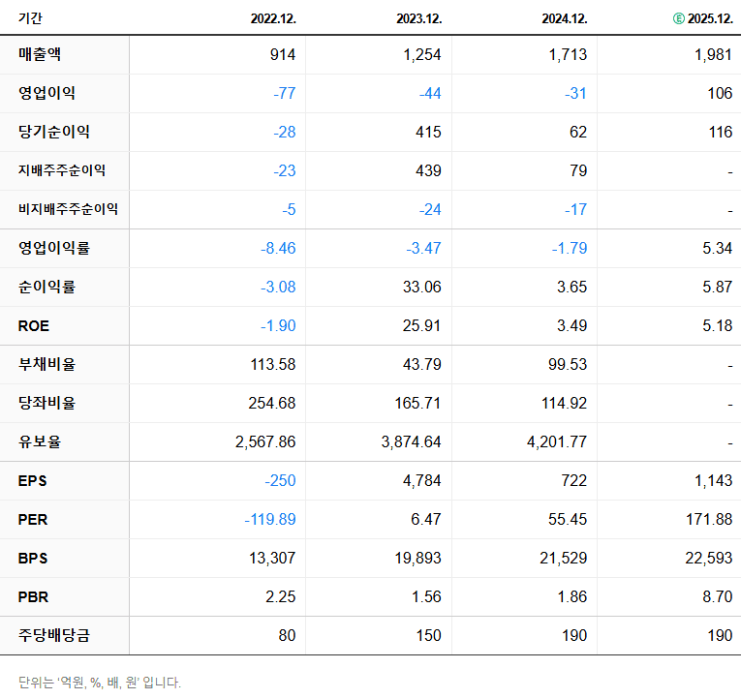741x699 pixels.
Task: Click the EPS row label
Action: tap(32, 481)
